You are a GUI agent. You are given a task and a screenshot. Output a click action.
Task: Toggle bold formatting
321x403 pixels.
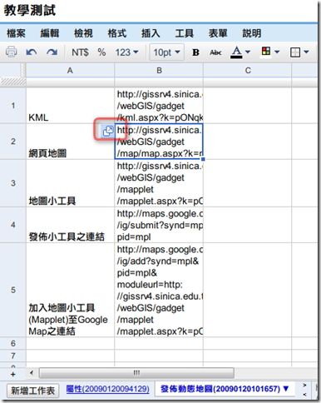coord(195,52)
